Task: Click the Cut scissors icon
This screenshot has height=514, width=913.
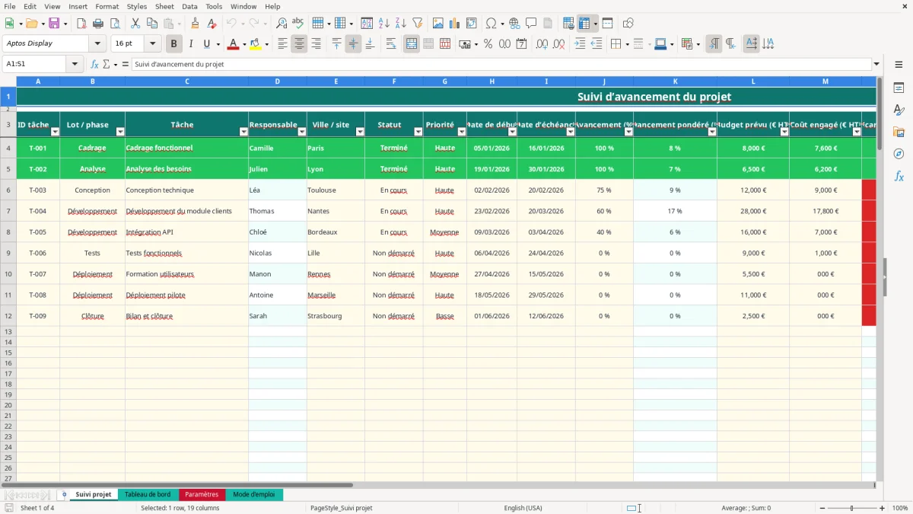Action: tap(135, 23)
